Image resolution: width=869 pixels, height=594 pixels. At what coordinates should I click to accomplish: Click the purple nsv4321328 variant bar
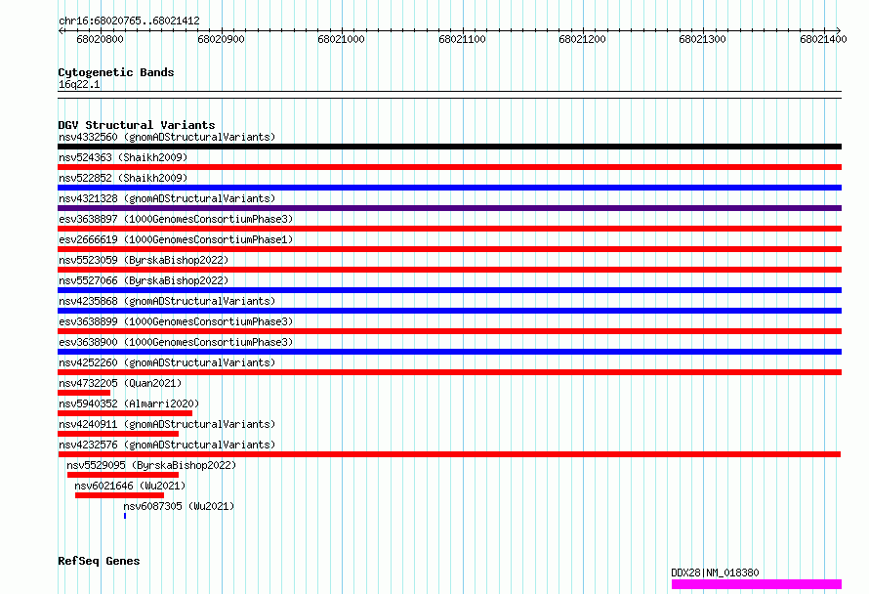click(449, 208)
